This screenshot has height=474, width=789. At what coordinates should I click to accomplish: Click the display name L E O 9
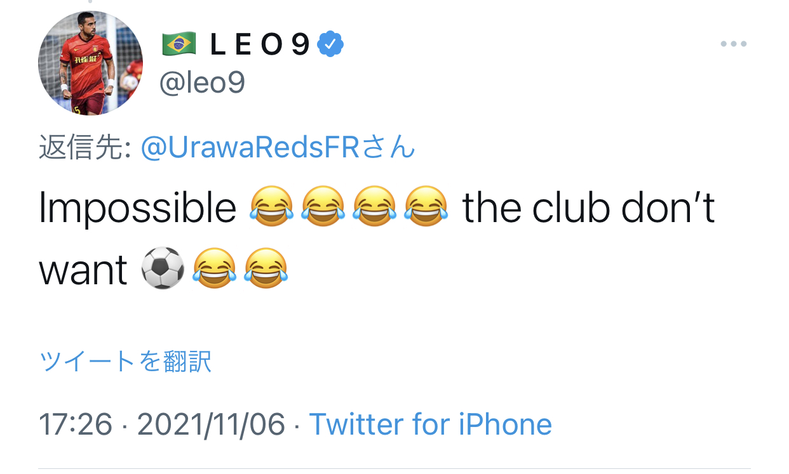click(260, 44)
